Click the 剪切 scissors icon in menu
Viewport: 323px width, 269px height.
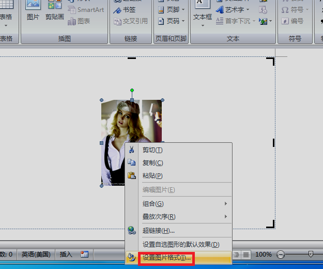coord(132,150)
